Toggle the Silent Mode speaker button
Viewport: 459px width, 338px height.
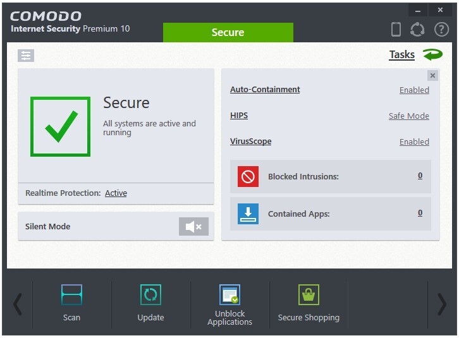pyautogui.click(x=193, y=226)
